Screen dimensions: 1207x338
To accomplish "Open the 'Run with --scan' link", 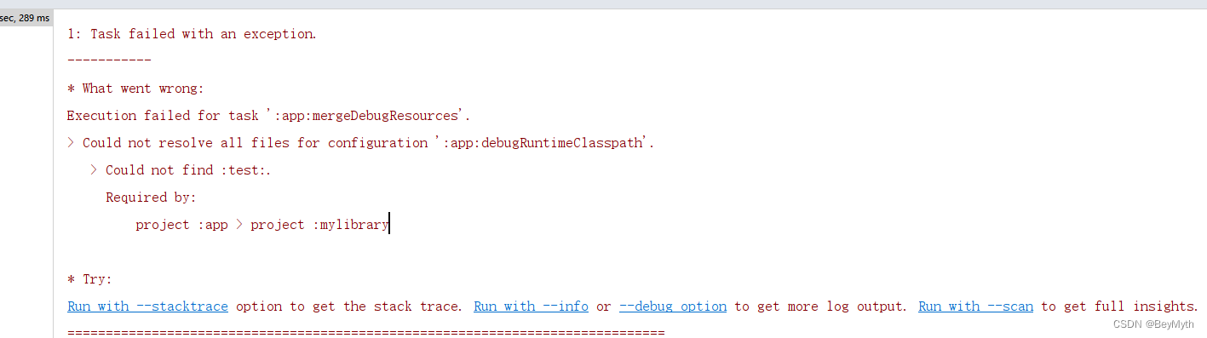I will pos(975,306).
